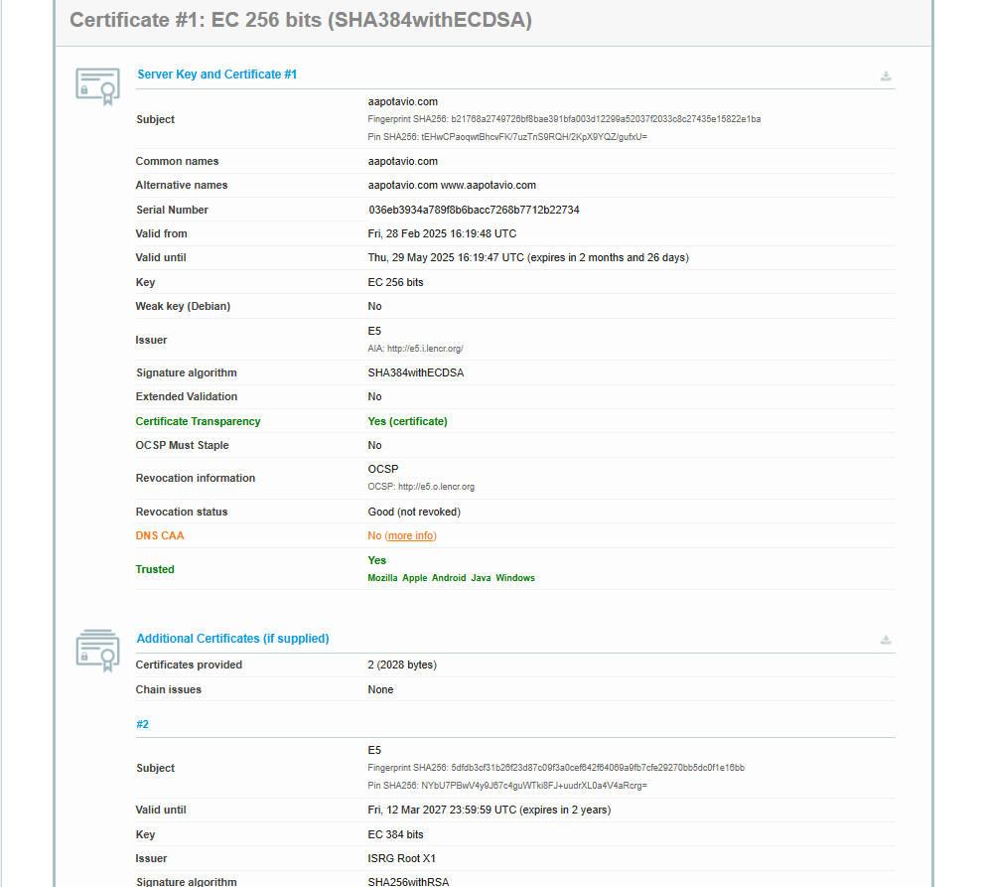Click the Windows trust store label

[515, 578]
